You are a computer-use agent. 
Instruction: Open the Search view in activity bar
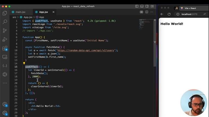point(5,22)
